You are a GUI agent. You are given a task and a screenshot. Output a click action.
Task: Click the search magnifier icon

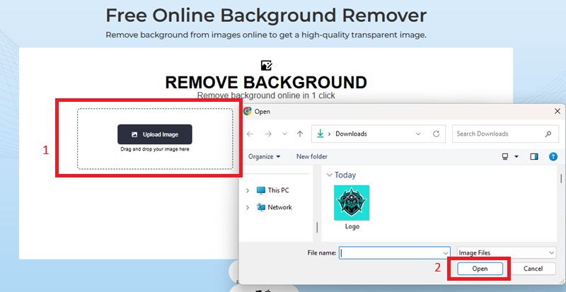(548, 134)
